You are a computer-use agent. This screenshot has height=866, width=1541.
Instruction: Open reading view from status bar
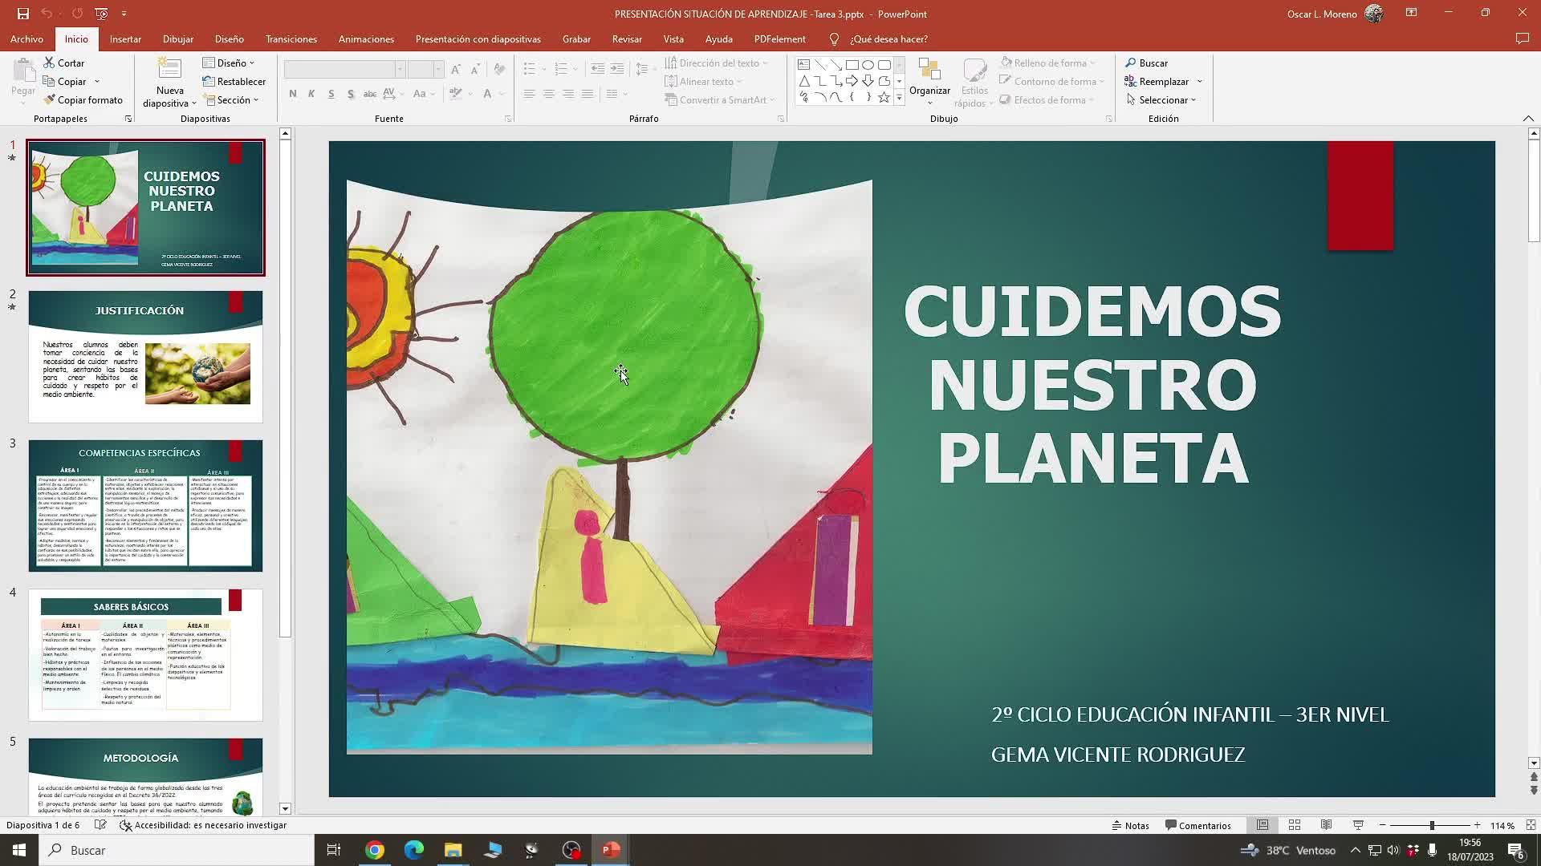point(1326,825)
